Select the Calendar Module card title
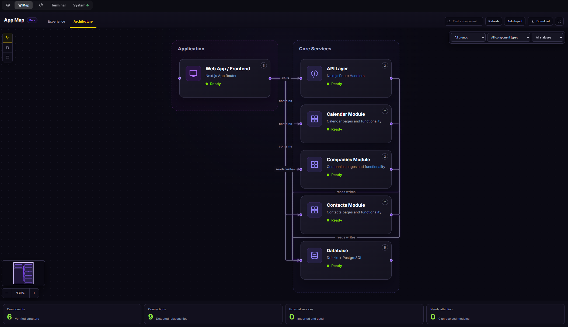This screenshot has height=327, width=568. pos(346,114)
